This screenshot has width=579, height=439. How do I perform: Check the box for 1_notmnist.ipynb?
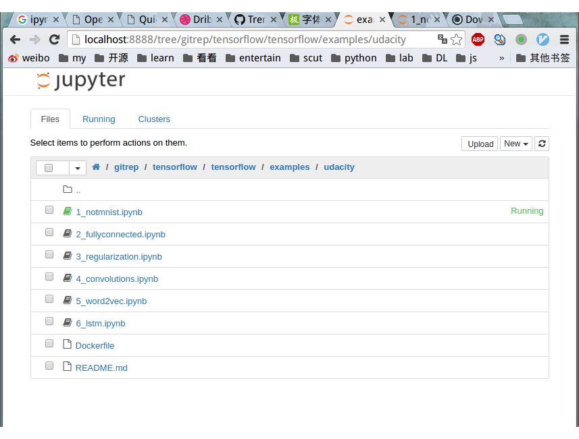point(49,210)
